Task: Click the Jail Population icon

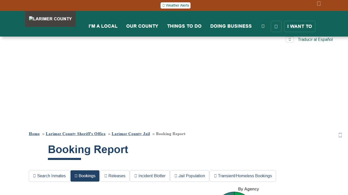Action: (x=175, y=176)
